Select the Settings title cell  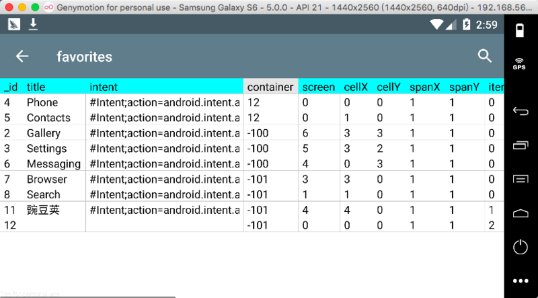[x=46, y=148]
